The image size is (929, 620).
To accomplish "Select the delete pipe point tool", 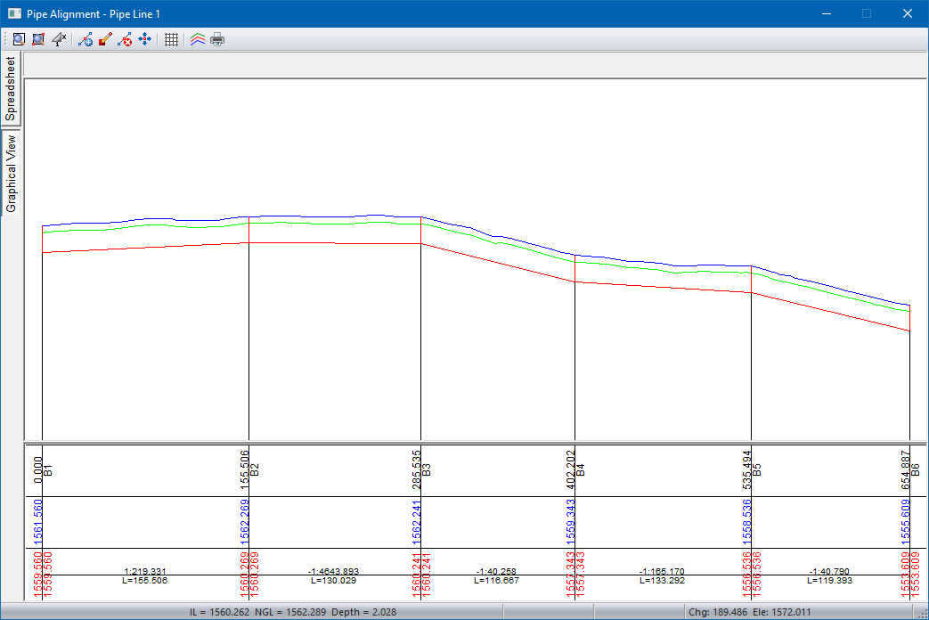I will (125, 40).
